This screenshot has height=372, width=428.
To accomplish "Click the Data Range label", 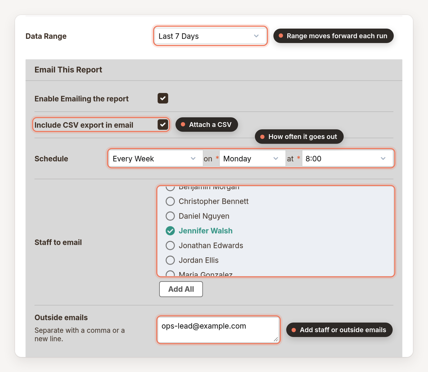I will click(46, 36).
